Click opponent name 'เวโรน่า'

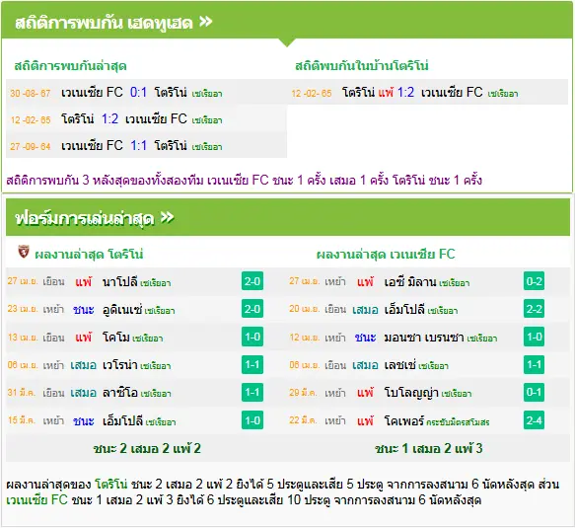tap(120, 365)
